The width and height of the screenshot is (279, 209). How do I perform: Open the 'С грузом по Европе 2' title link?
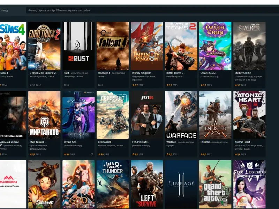[43, 73]
